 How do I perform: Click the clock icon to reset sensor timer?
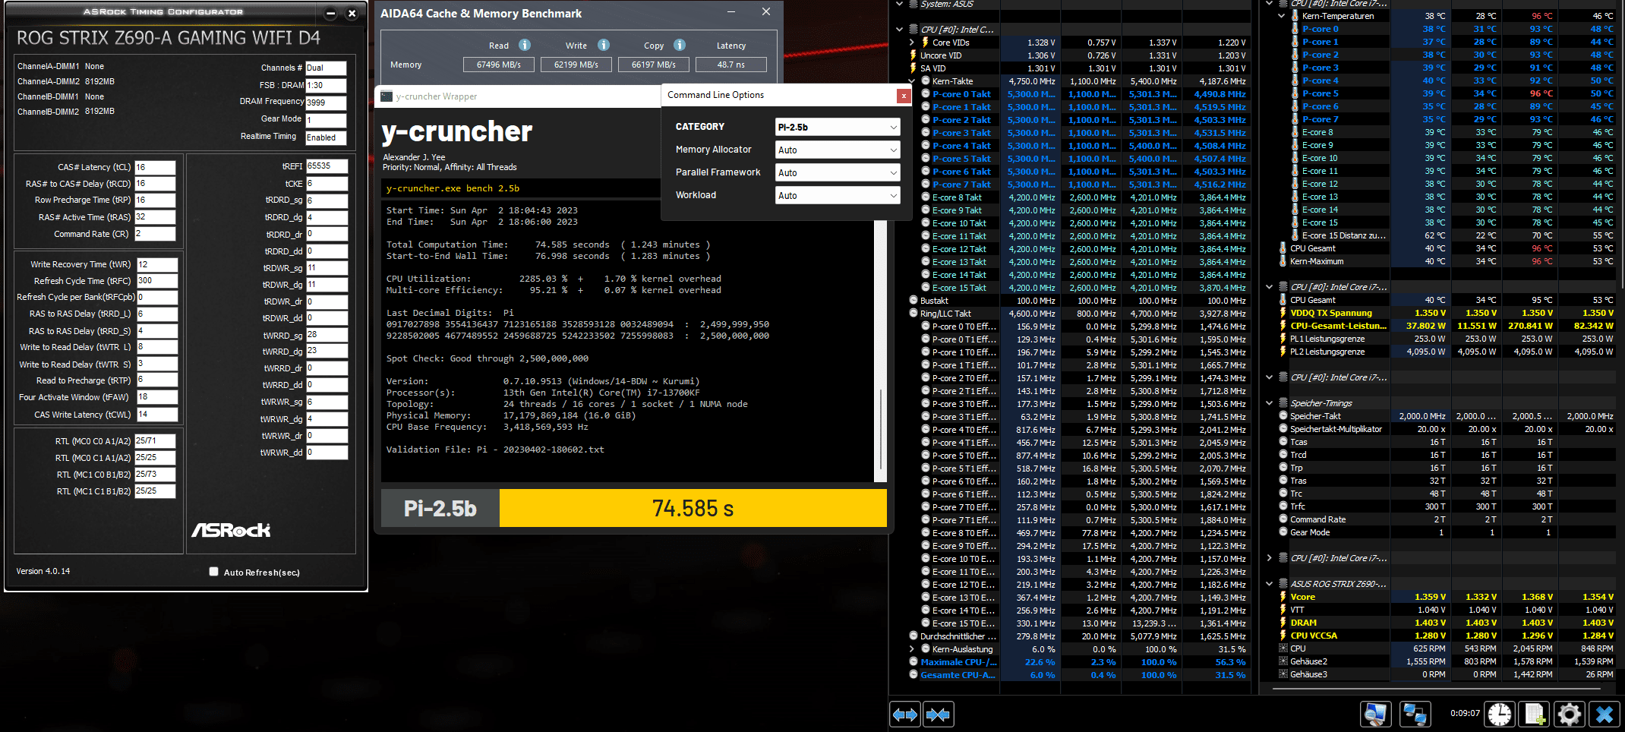click(x=1500, y=715)
